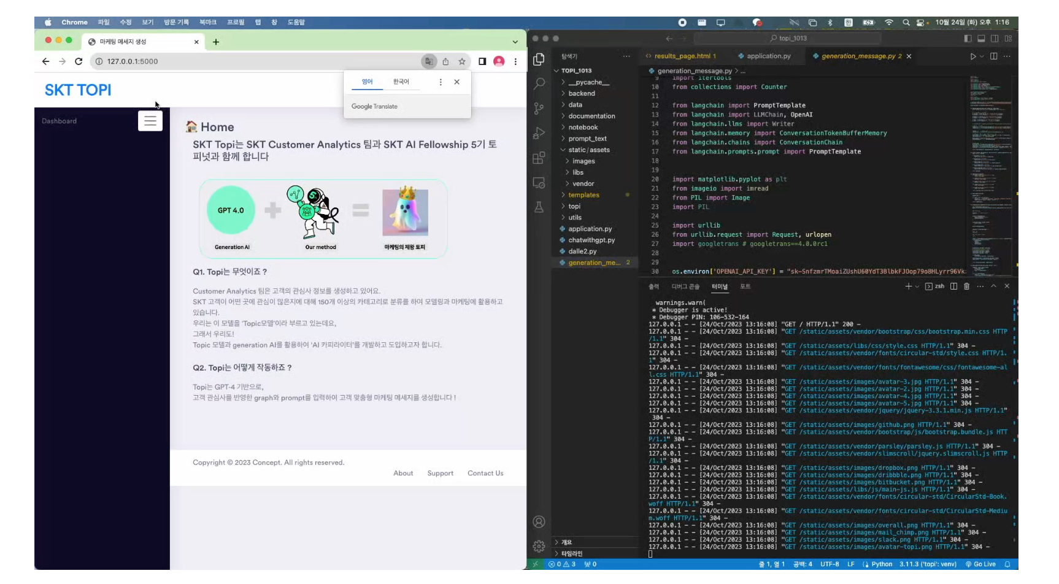Click the Support footer link
This screenshot has height=584, width=1059.
(x=441, y=474)
